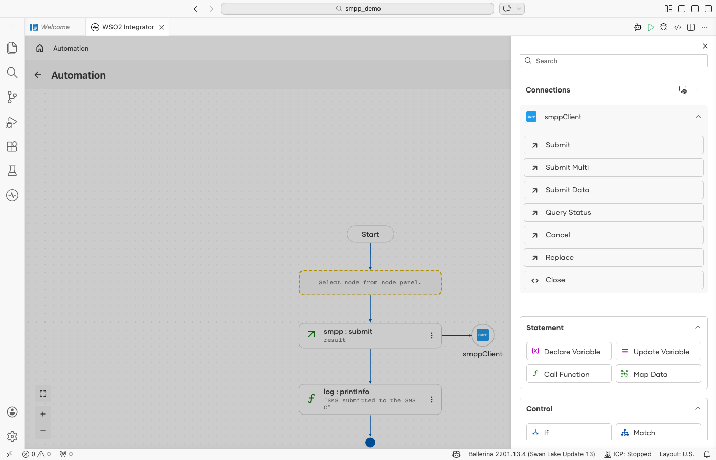This screenshot has height=460, width=716.
Task: Open the notifications bell in status bar
Action: pos(707,454)
